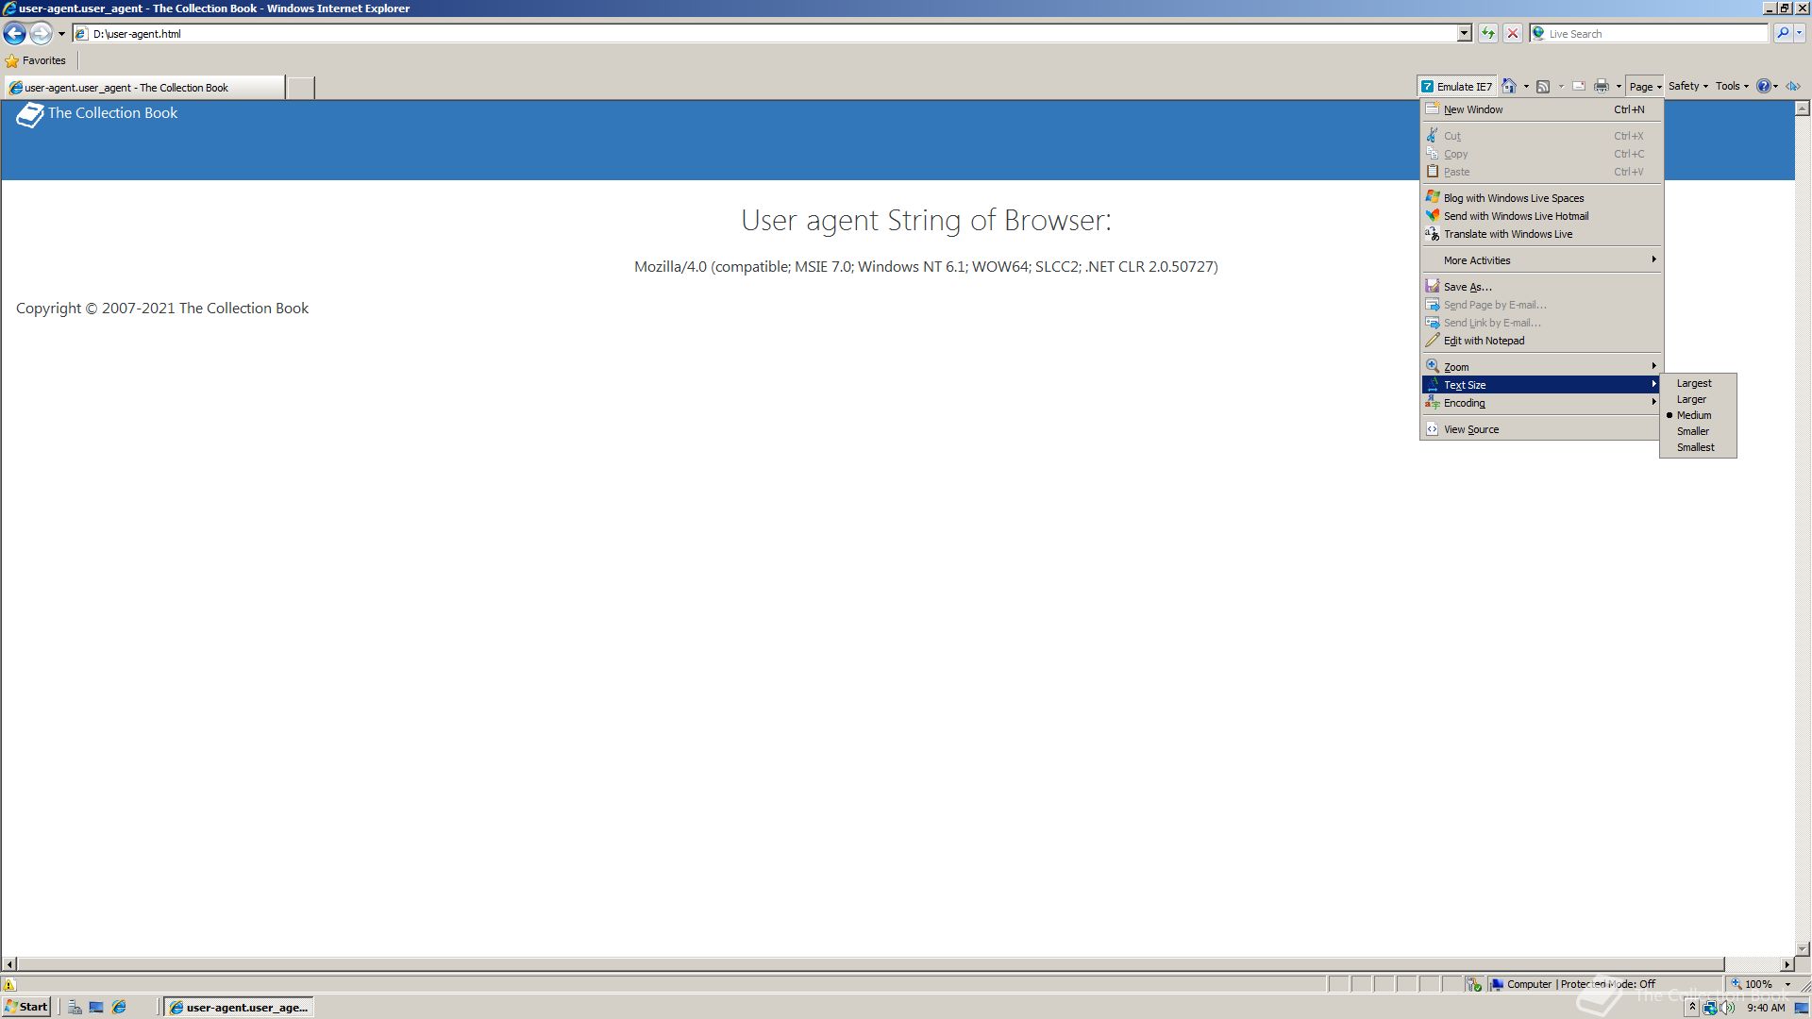The image size is (1812, 1019).
Task: Select Edit with Notepad
Action: coord(1541,341)
